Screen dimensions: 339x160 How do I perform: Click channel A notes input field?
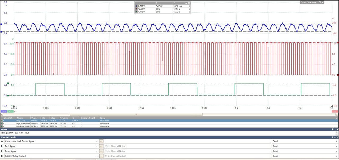187,141
